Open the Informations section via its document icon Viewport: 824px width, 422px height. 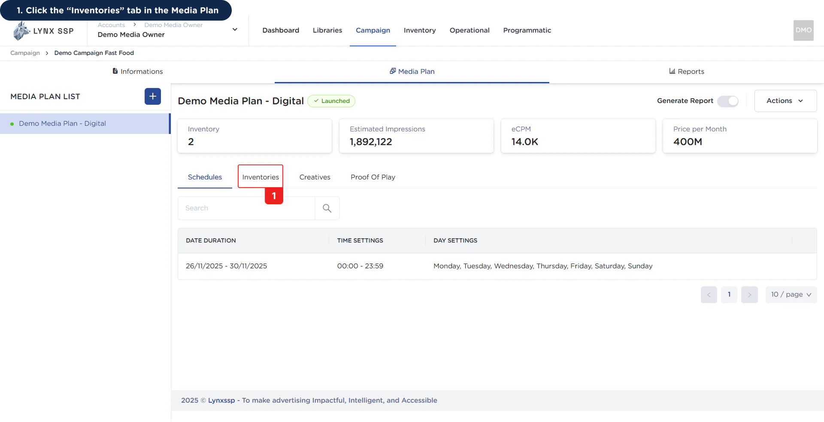[x=115, y=71]
